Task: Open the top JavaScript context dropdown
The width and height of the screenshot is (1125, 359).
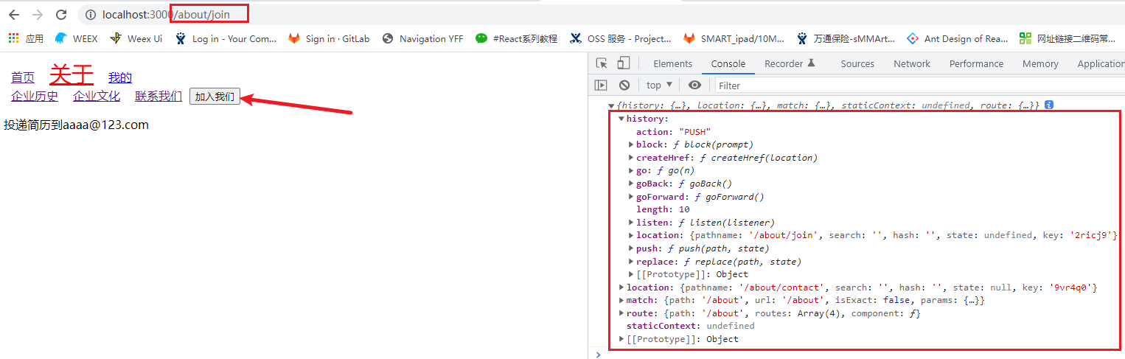Action: click(660, 86)
